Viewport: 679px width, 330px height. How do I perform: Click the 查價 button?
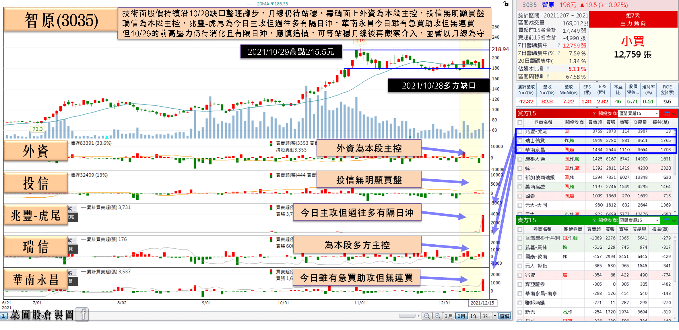[505, 316]
